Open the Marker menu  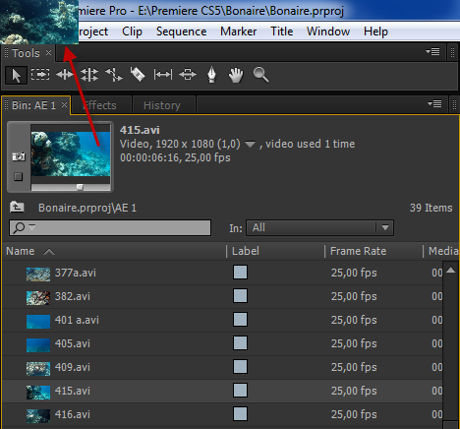[238, 31]
